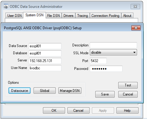
Task: Click the Test connection button
Action: pos(128,85)
